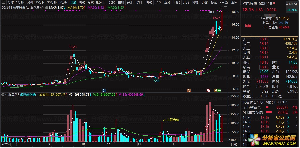Click the R margin-trading badge next to 603618
The image size is (300, 148).
click(x=274, y=3)
